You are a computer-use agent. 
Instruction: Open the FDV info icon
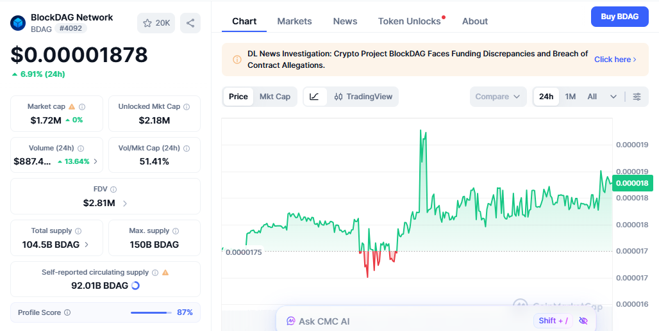113,190
